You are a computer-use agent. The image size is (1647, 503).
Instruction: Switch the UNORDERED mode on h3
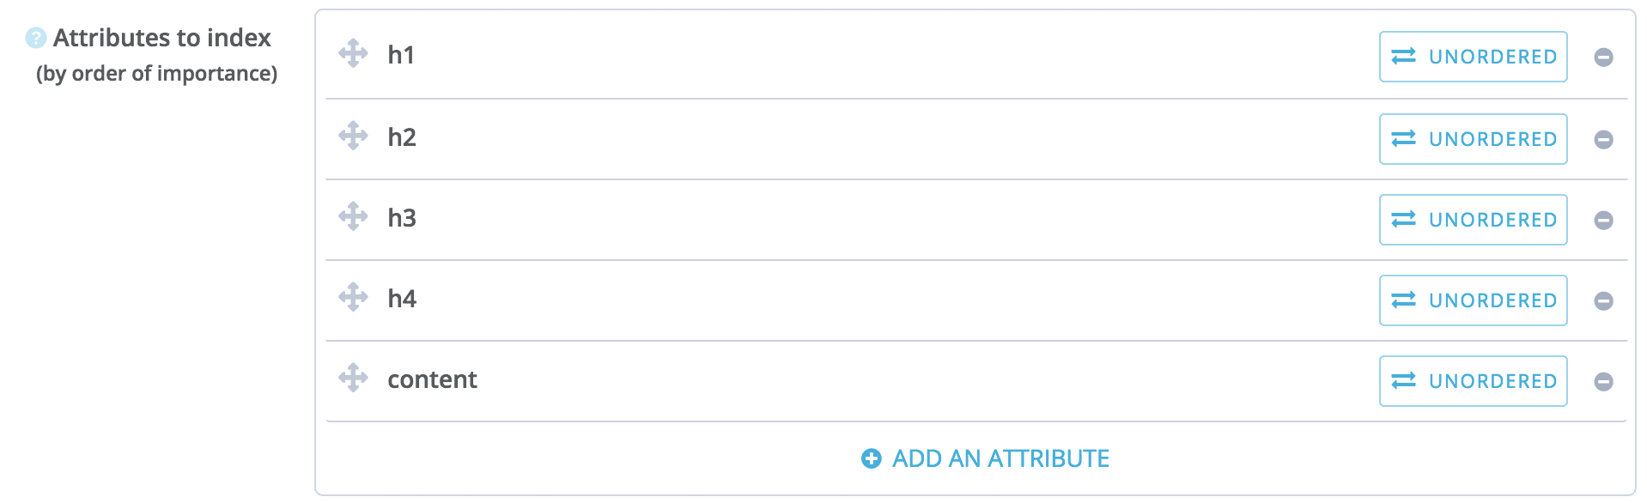click(1474, 220)
